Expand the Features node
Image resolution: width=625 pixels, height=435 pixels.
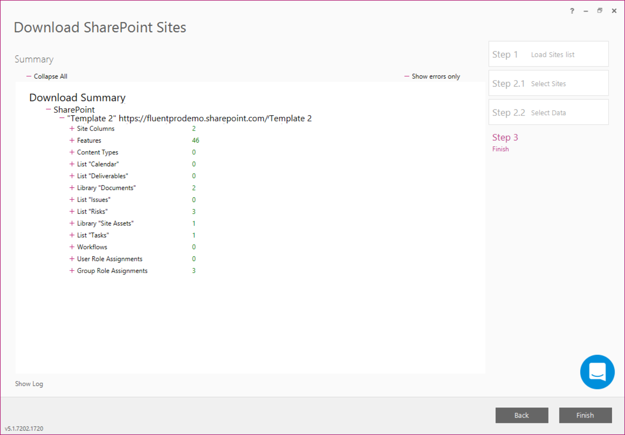72,140
